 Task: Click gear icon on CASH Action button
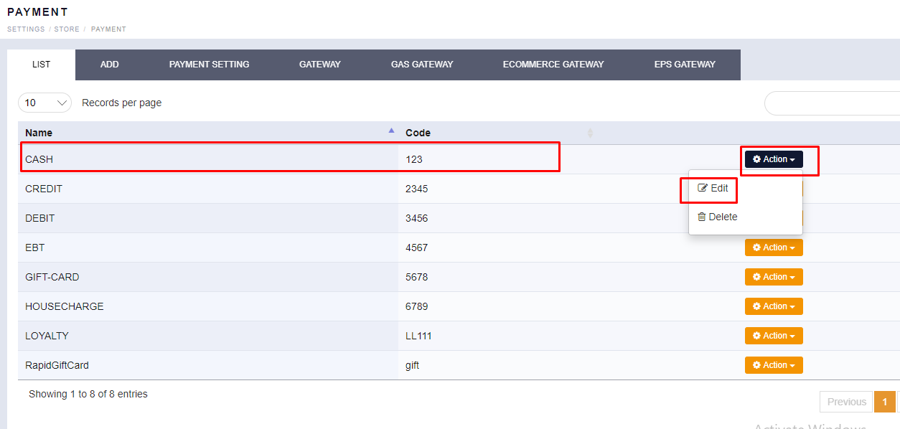pyautogui.click(x=756, y=159)
